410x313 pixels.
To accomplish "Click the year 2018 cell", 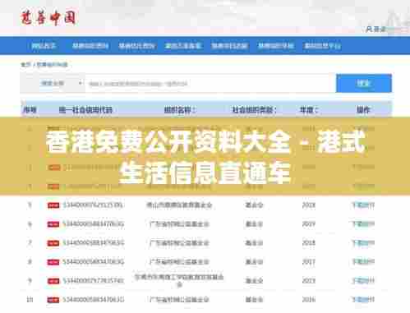I will pos(309,243).
